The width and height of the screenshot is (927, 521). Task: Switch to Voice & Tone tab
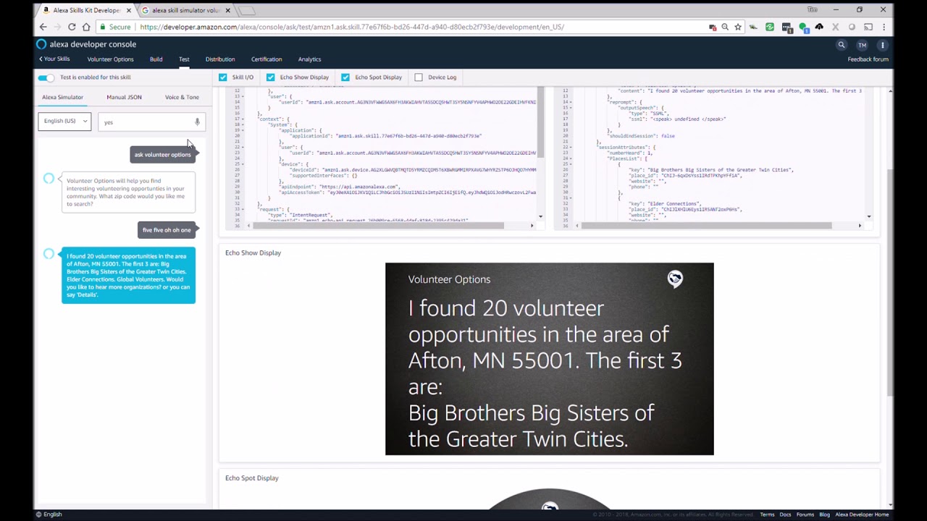(x=182, y=97)
